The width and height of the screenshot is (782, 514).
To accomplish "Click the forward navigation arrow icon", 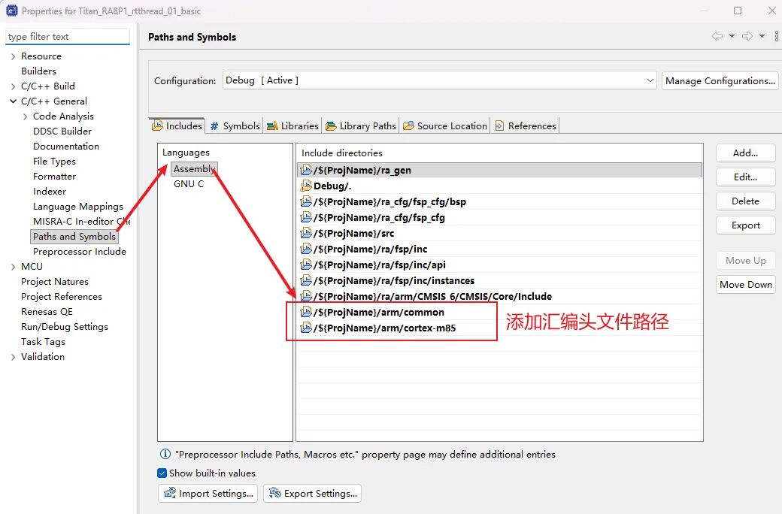I will 749,36.
